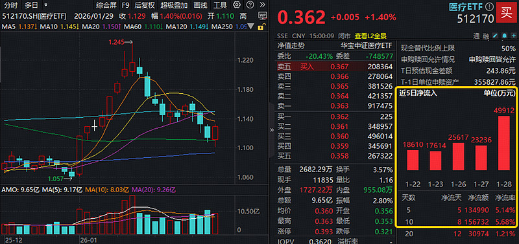The width and height of the screenshot is (519, 244).
Task: Click the red 买 buy button
Action: 506,13
